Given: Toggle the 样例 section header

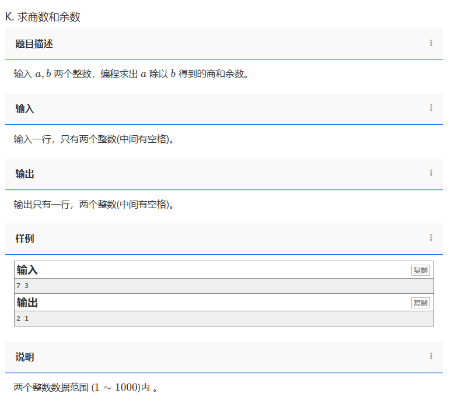Looking at the screenshot, I should 25,239.
